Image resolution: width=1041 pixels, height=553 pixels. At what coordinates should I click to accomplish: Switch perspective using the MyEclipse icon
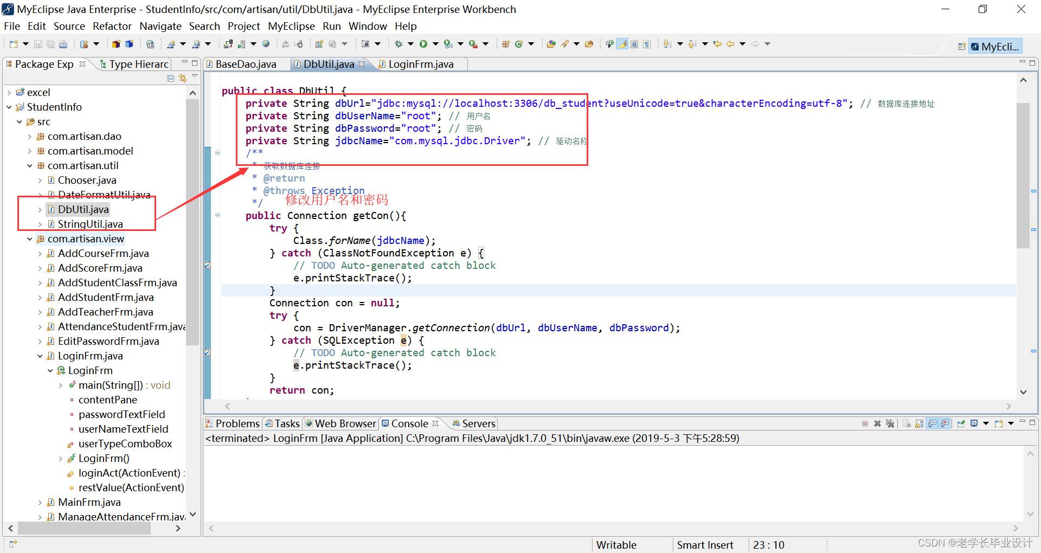[996, 46]
